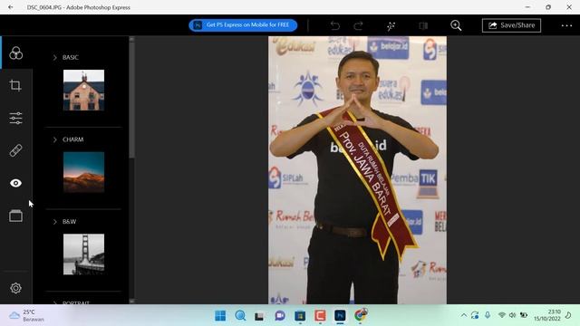This screenshot has width=580, height=326.
Task: Open the Looks filters panel icon
Action: click(16, 53)
